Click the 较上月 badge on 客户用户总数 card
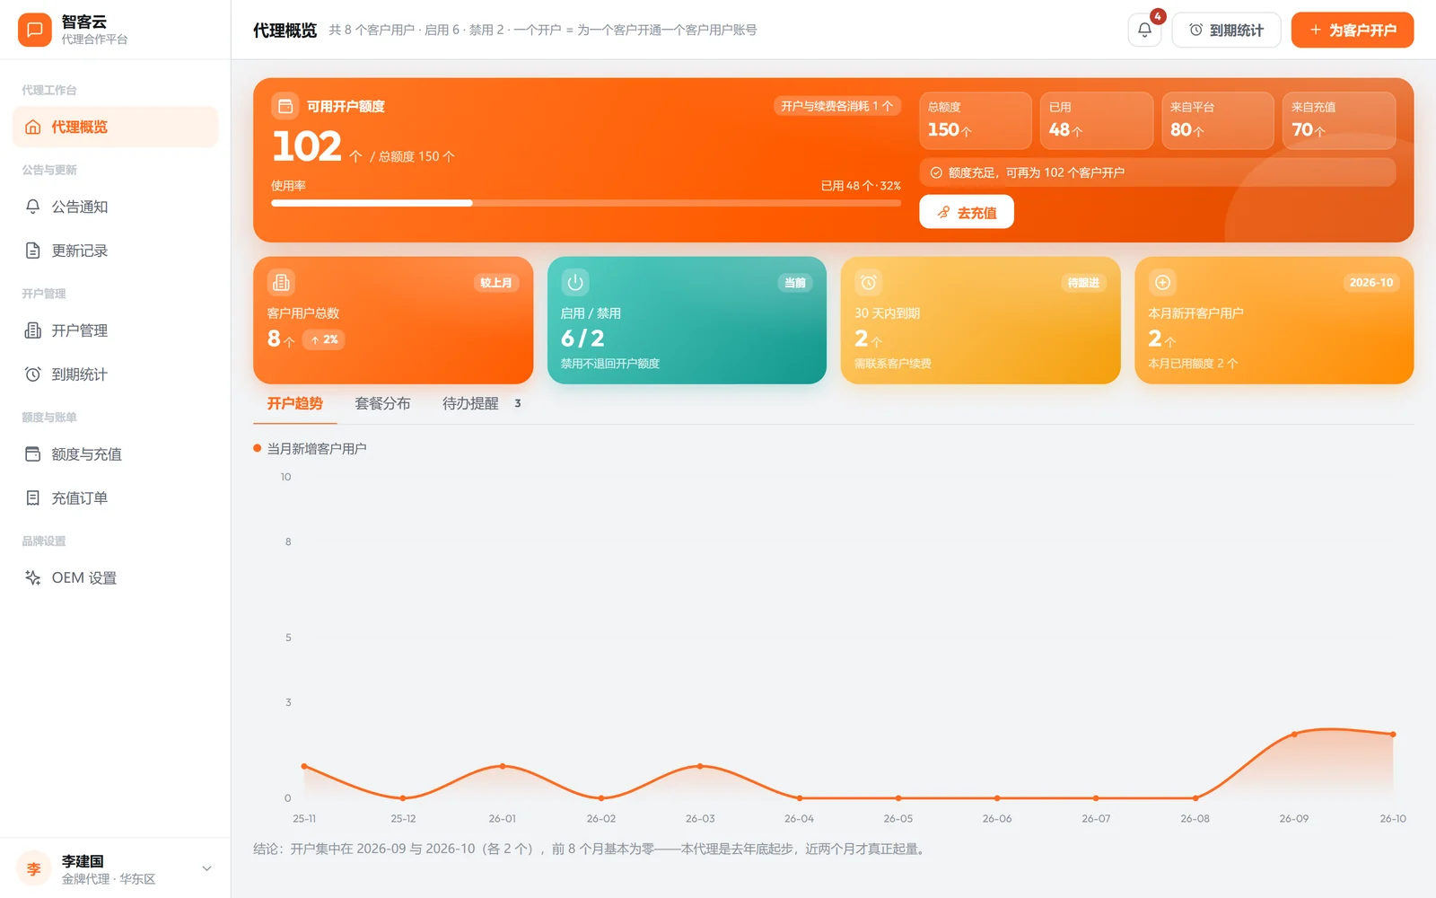Screen dimensions: 1436x898 (496, 283)
